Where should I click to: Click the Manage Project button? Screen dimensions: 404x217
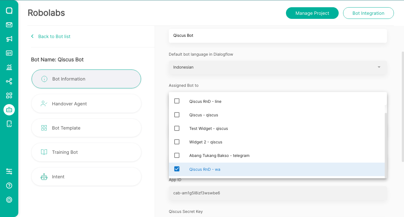[x=312, y=13]
